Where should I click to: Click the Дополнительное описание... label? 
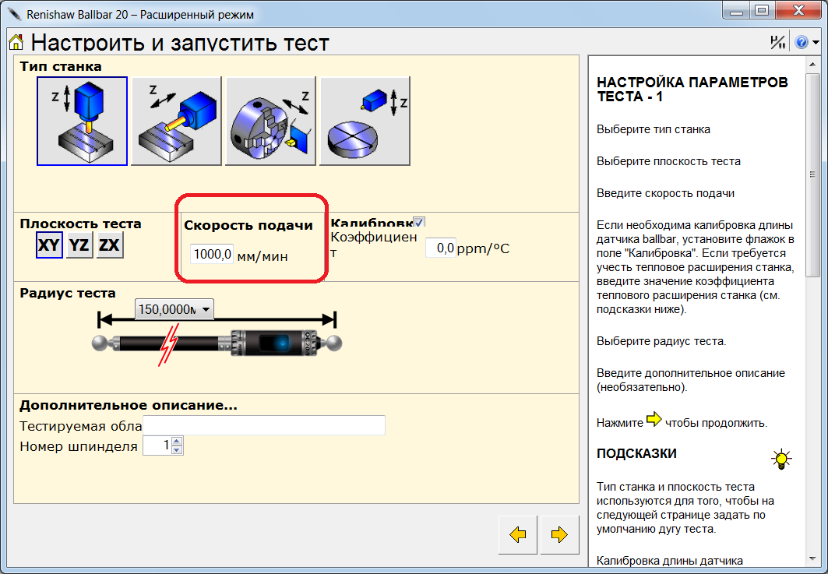[x=129, y=406]
